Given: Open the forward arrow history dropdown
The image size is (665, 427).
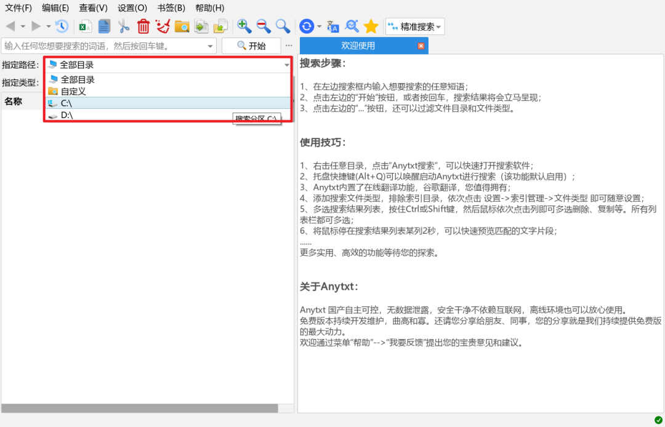Looking at the screenshot, I should 49,26.
